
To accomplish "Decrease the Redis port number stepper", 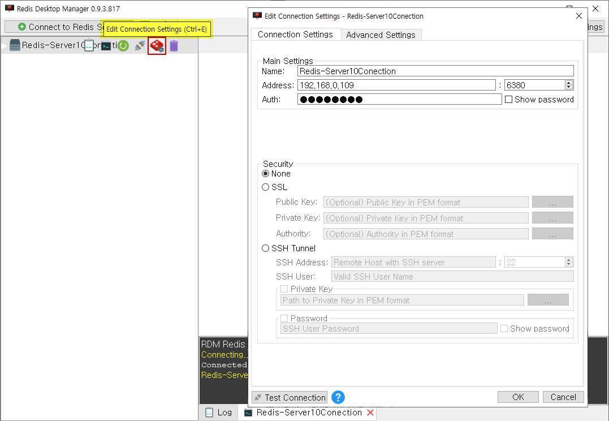I will click(569, 88).
